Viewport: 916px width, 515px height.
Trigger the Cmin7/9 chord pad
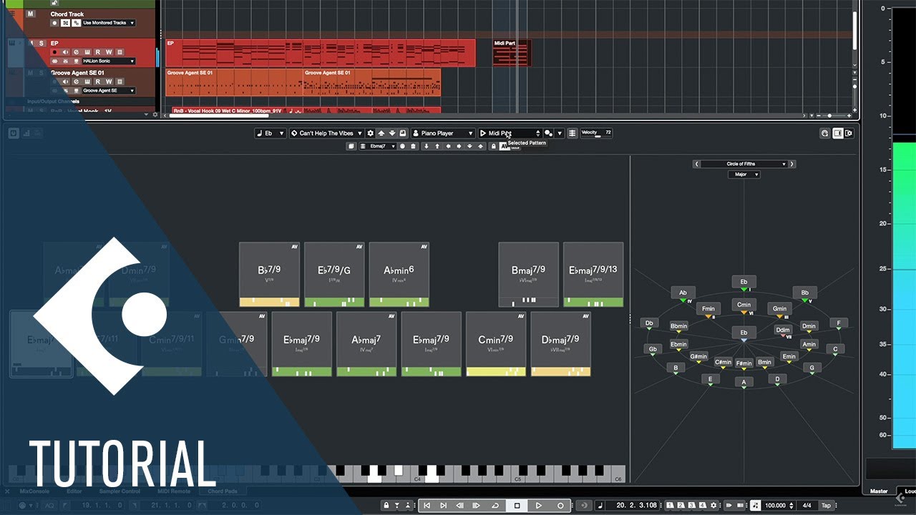496,344
